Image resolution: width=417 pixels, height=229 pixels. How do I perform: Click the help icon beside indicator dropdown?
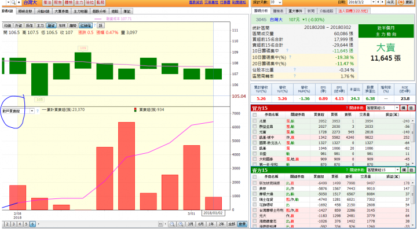[x=38, y=111]
